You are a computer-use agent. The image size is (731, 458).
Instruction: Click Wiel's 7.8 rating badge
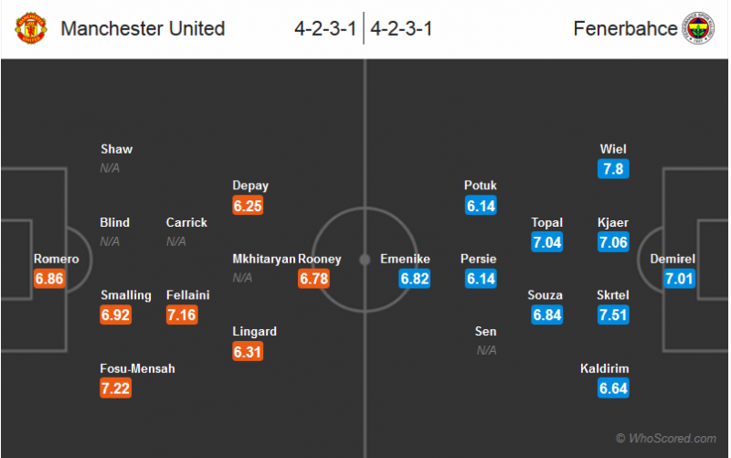click(x=613, y=169)
